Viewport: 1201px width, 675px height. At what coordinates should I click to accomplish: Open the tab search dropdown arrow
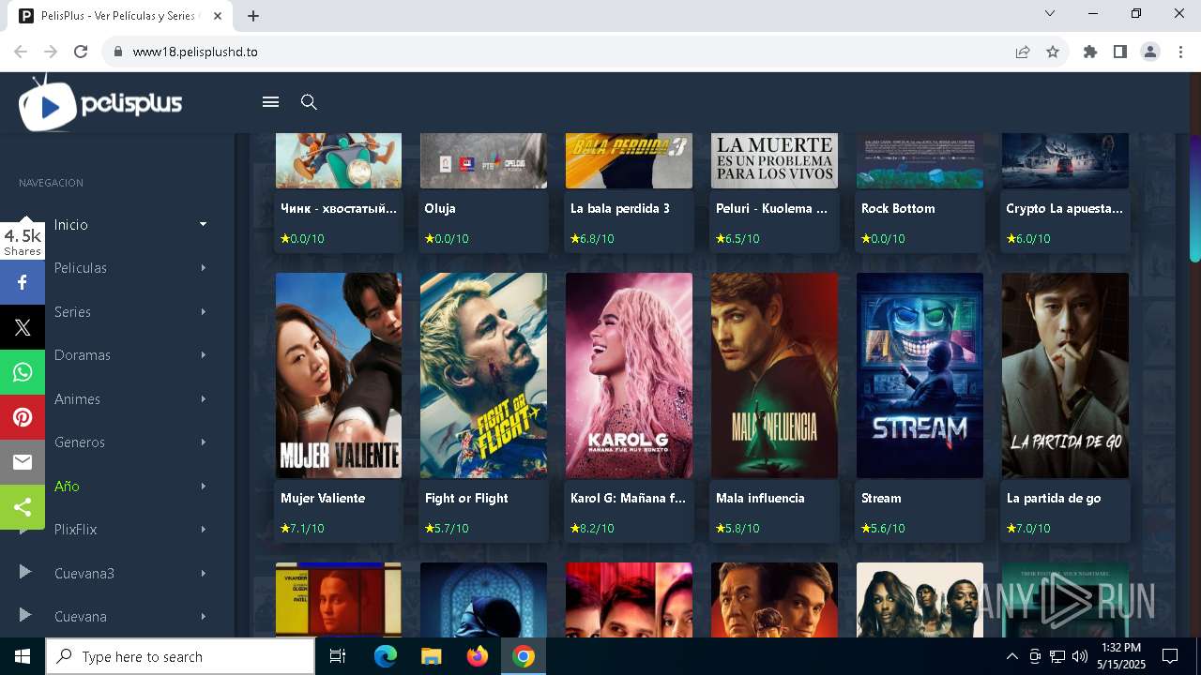1050,14
